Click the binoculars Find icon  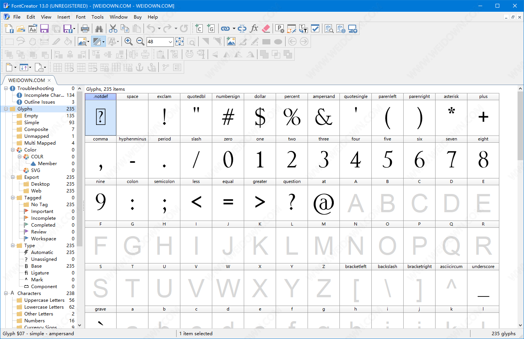tap(99, 28)
